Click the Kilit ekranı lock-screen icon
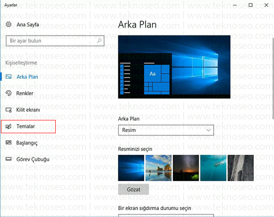 click(9, 110)
